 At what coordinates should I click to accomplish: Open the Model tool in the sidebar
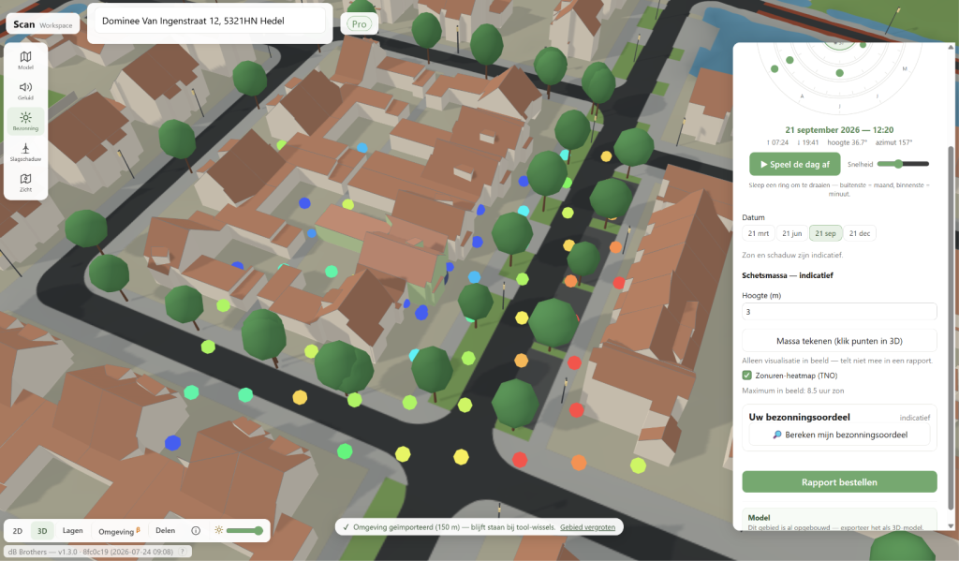coord(25,60)
